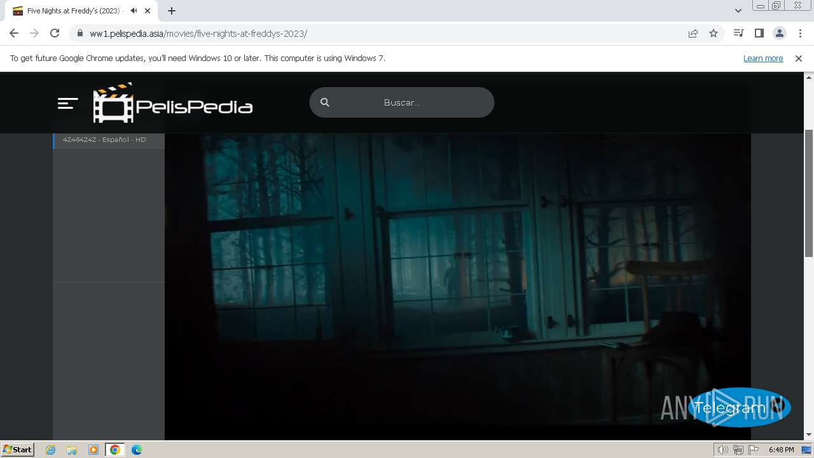Click the address bar URL

coord(198,34)
